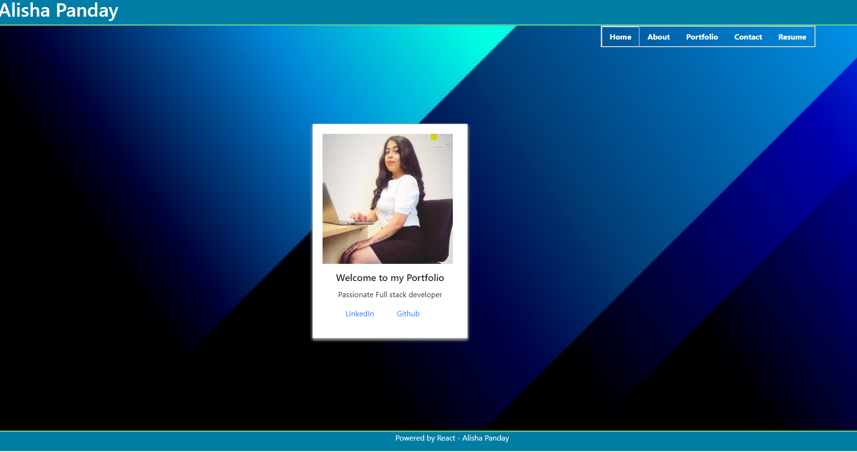Click 'Passionate Full stack developer' text
The width and height of the screenshot is (857, 452).
coord(390,295)
